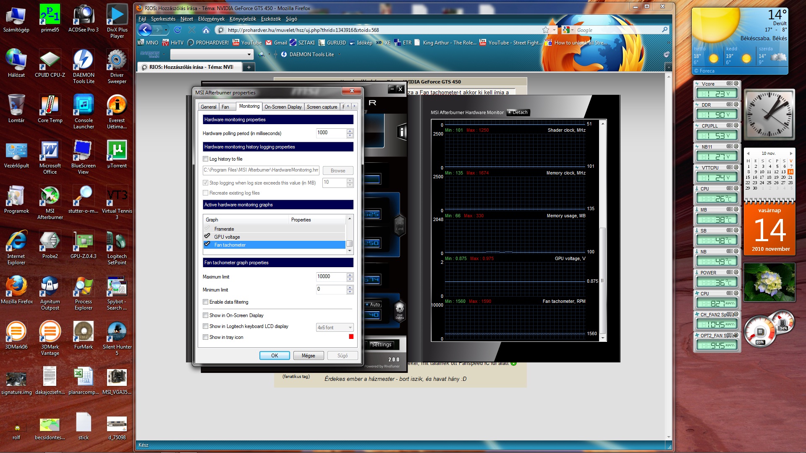Open GPU-Z.0.4.3 desktop icon
The height and width of the screenshot is (453, 806).
84,245
